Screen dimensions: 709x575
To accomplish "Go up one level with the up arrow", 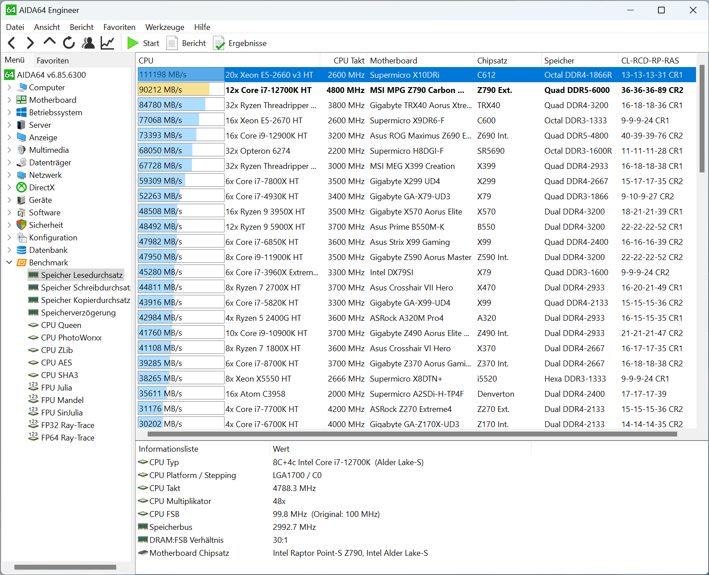I will 49,42.
